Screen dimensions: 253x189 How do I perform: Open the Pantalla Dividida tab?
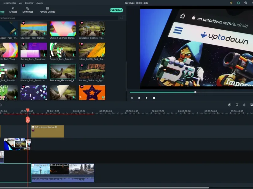(47, 10)
